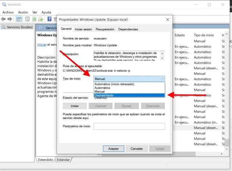The width and height of the screenshot is (232, 171).
Task: Open the Archivo menu
Action: point(8,12)
